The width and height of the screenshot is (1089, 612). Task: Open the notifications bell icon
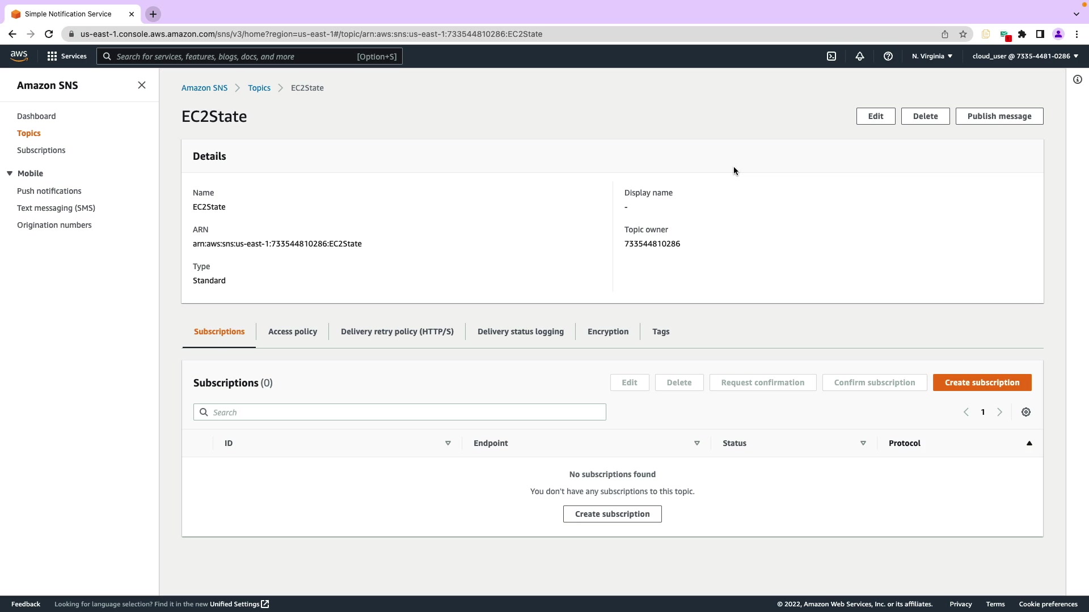click(x=860, y=56)
